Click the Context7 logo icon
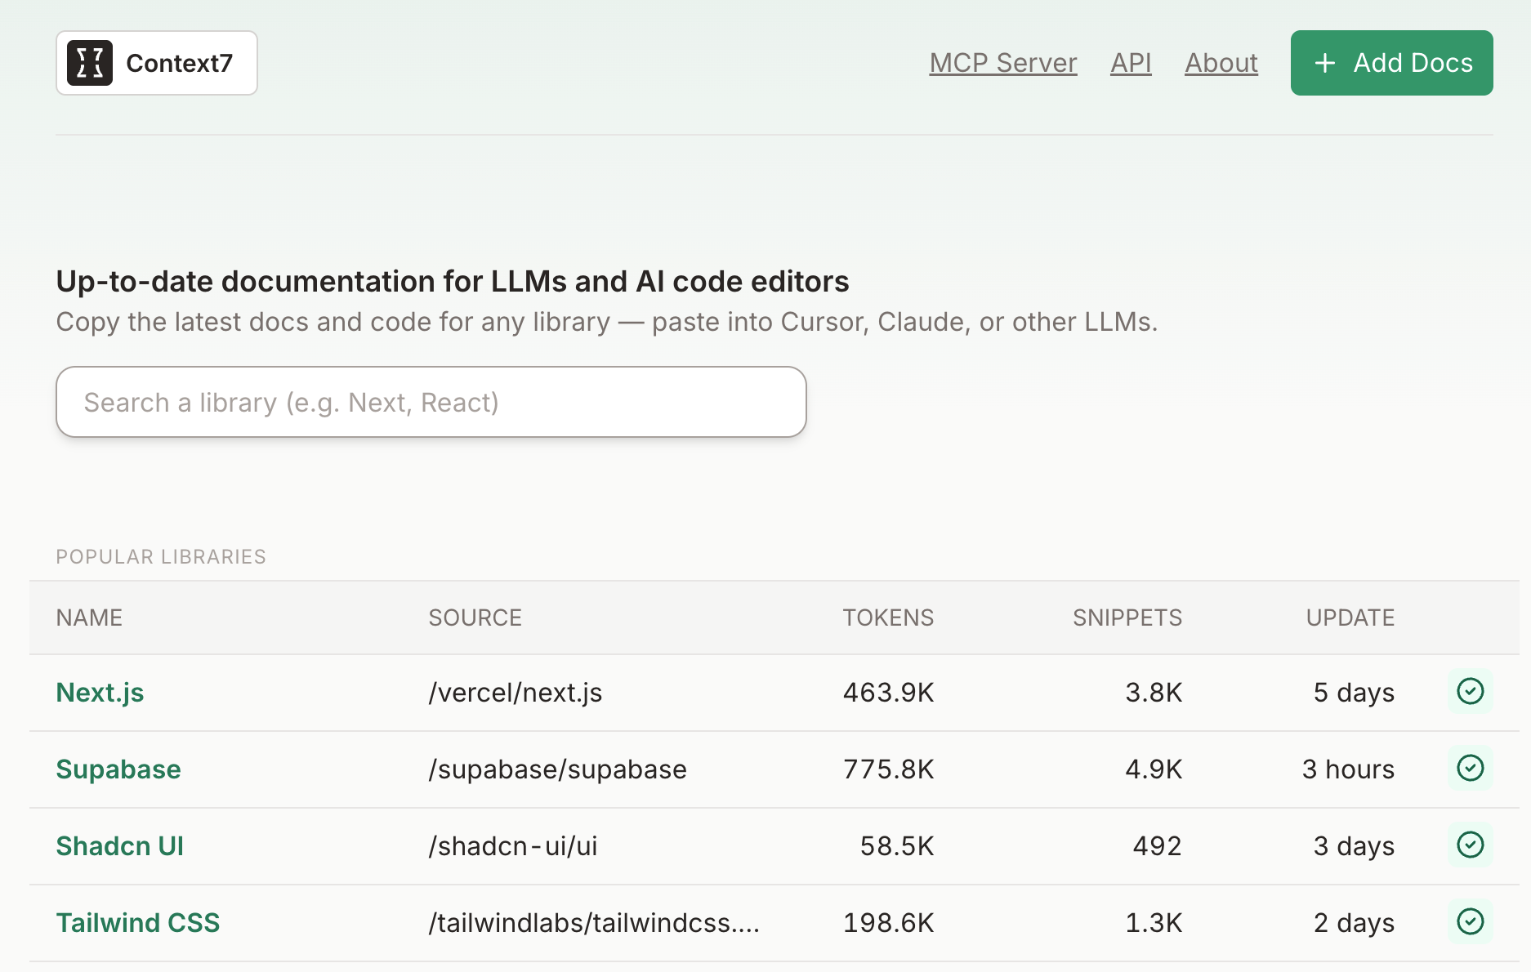Image resolution: width=1531 pixels, height=972 pixels. click(90, 63)
